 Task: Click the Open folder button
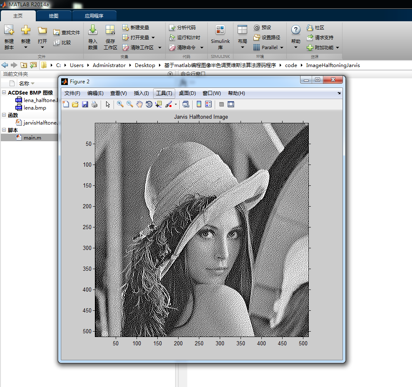pyautogui.click(x=42, y=36)
